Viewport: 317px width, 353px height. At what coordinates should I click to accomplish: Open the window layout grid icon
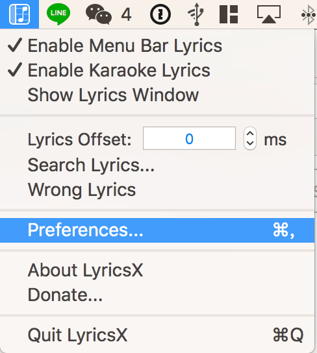[229, 14]
